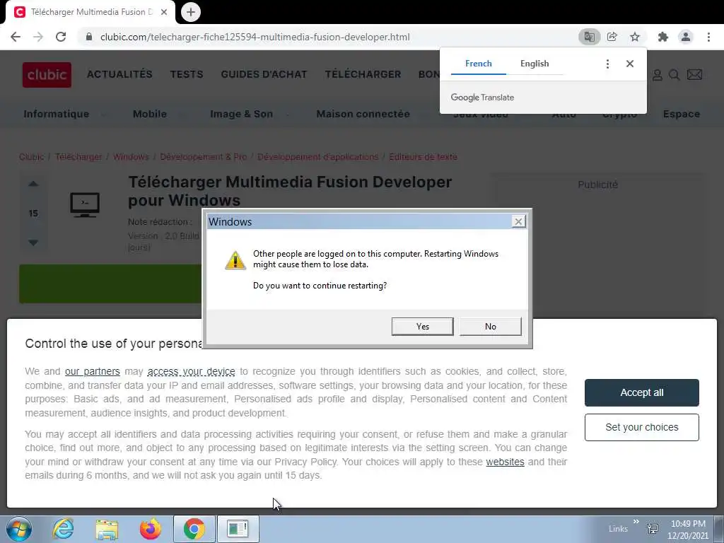The image size is (724, 543).
Task: Go back to previous page
Action: click(16, 37)
